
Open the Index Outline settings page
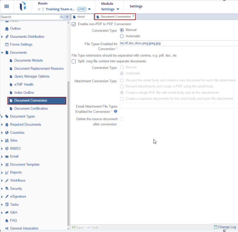pyautogui.click(x=24, y=93)
